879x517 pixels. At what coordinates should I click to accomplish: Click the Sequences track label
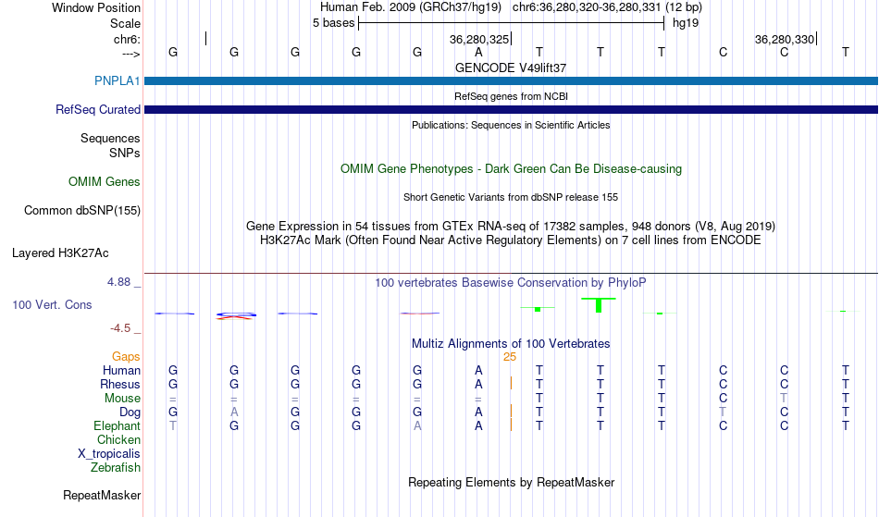[110, 139]
